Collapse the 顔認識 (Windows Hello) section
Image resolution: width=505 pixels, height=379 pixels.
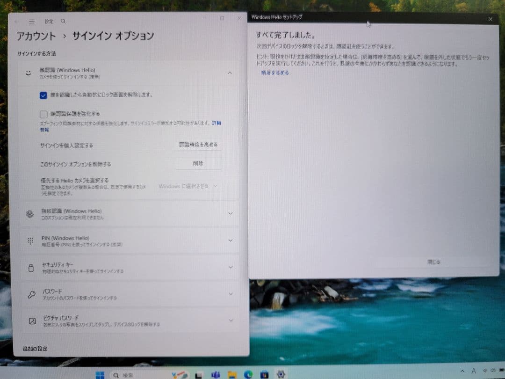(230, 73)
